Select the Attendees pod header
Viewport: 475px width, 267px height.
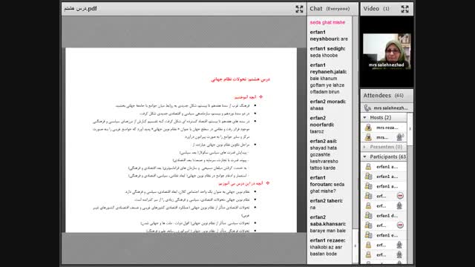pos(387,96)
